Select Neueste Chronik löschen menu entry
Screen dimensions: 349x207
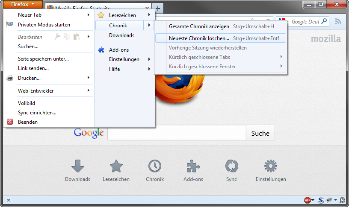pos(221,38)
